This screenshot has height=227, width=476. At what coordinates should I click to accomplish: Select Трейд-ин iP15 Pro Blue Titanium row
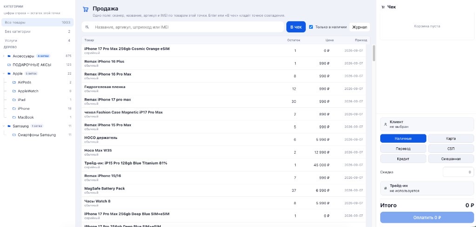(224, 165)
